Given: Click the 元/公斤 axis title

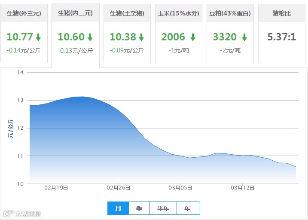Looking at the screenshot, I should [x=10, y=128].
